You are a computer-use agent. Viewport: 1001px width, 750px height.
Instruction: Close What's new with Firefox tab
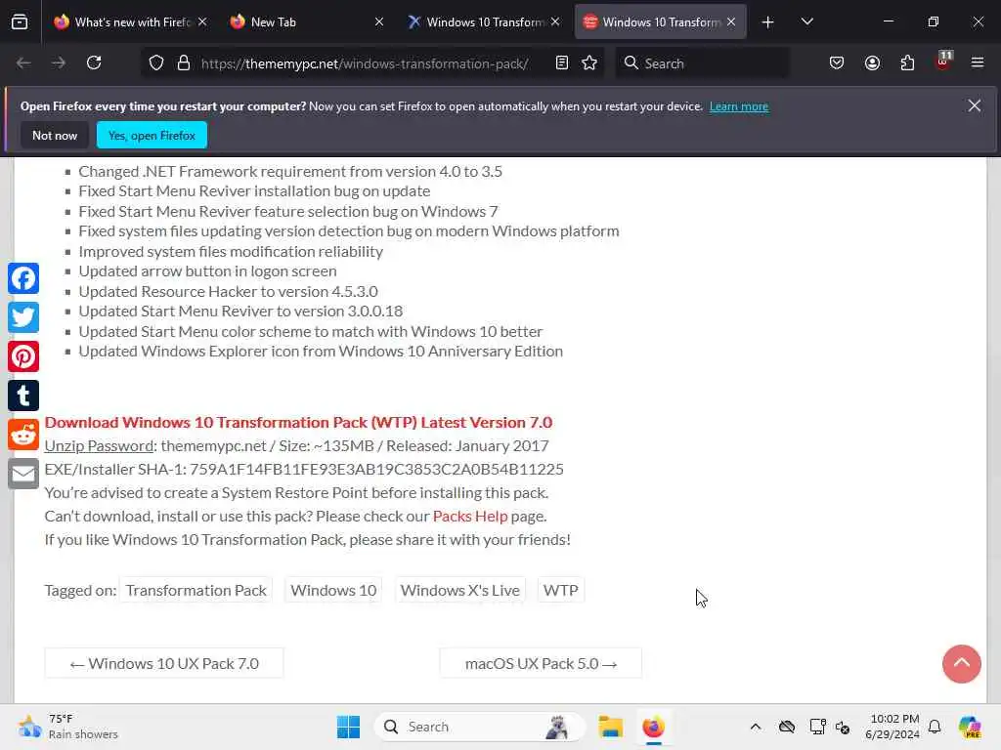202,22
